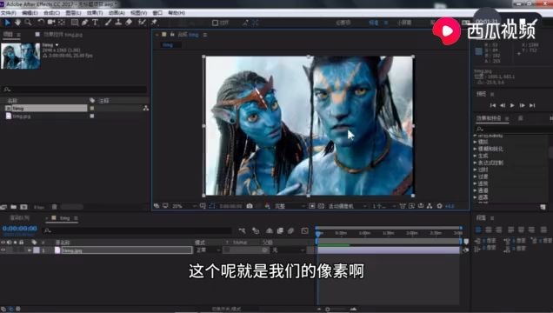This screenshot has width=553, height=313.
Task: Click the Play button in Preview panel
Action: pyautogui.click(x=512, y=105)
